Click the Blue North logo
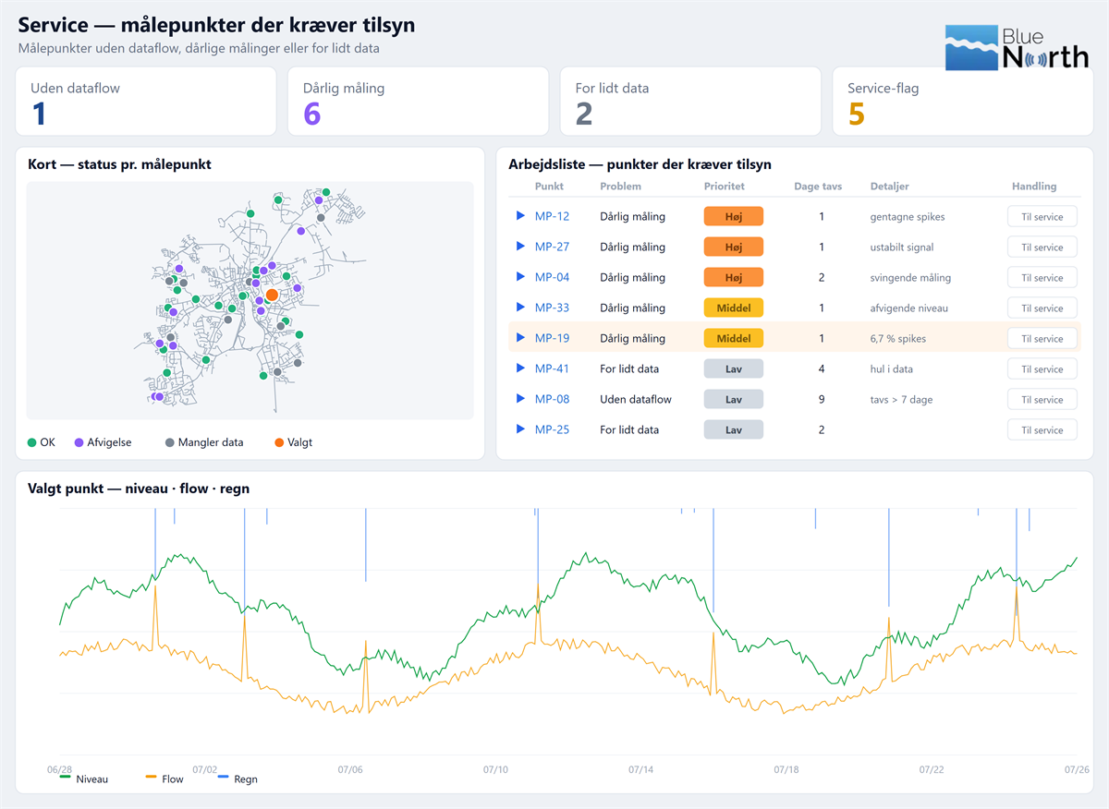 coord(1018,47)
